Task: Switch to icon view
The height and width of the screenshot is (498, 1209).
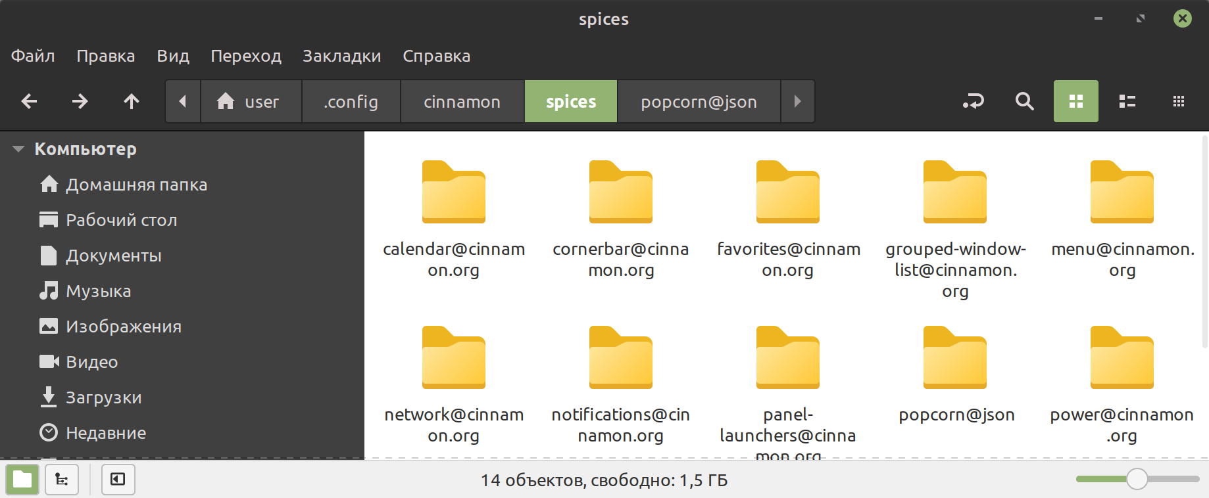Action: 1076,101
